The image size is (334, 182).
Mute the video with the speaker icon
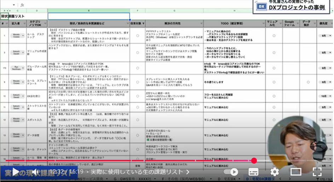click(x=35, y=172)
